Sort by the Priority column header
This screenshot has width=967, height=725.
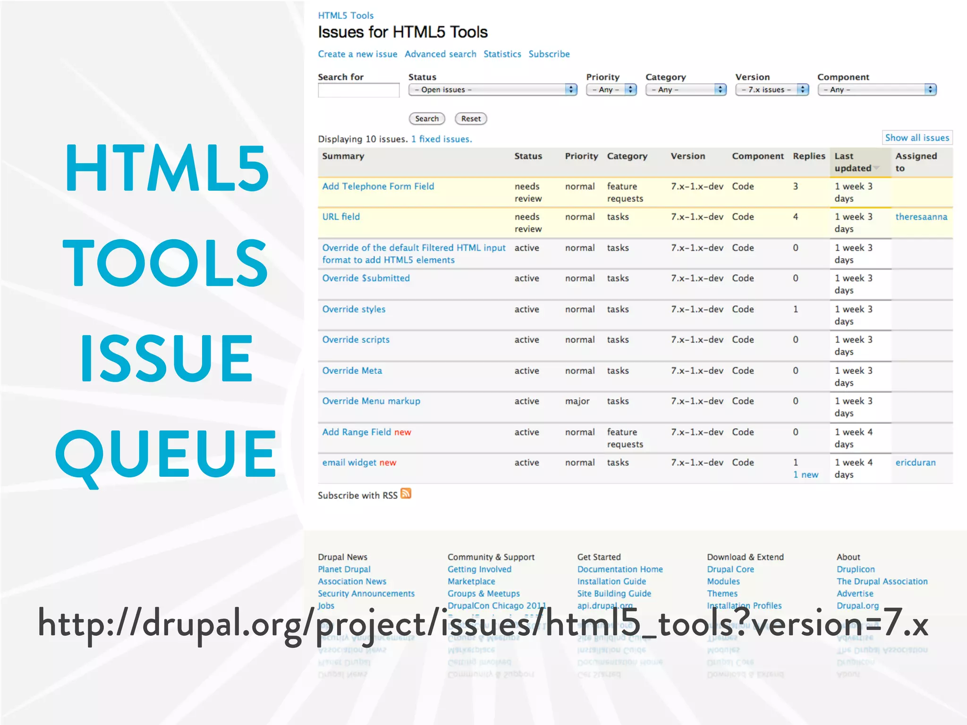pyautogui.click(x=581, y=156)
